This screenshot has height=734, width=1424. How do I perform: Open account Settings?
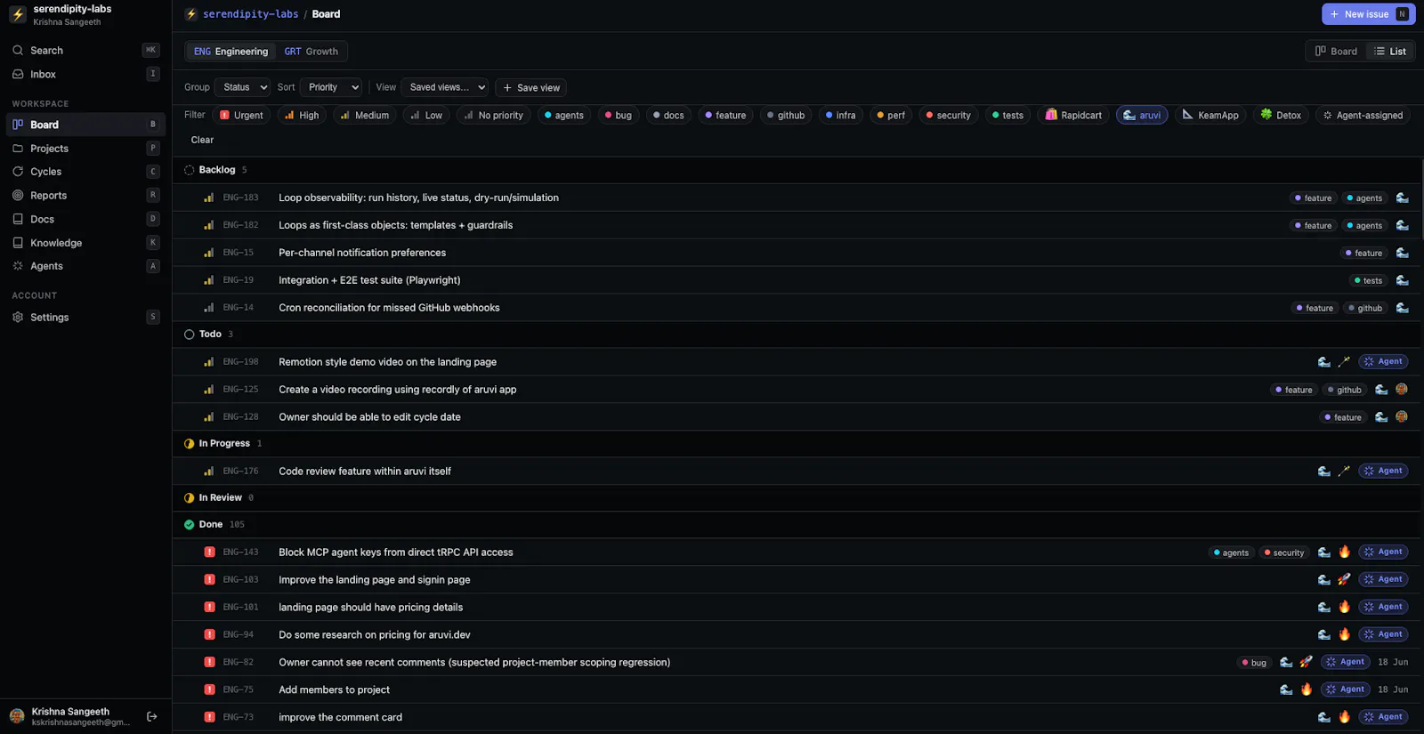[85, 318]
